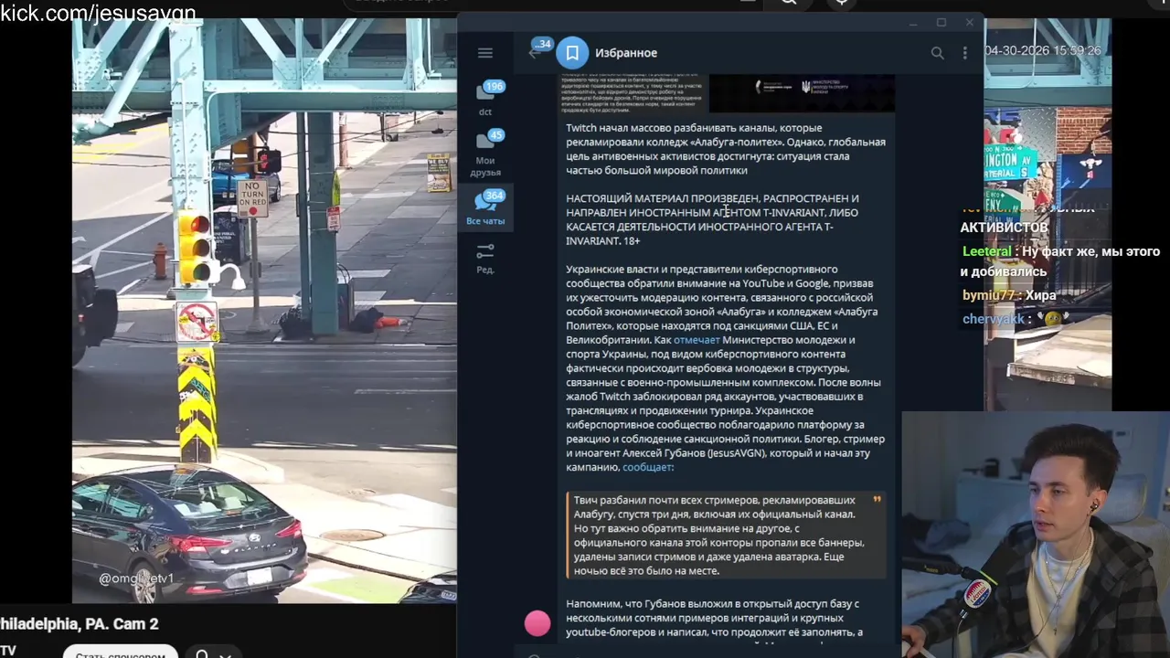Maximize the Telegram window

pyautogui.click(x=941, y=23)
